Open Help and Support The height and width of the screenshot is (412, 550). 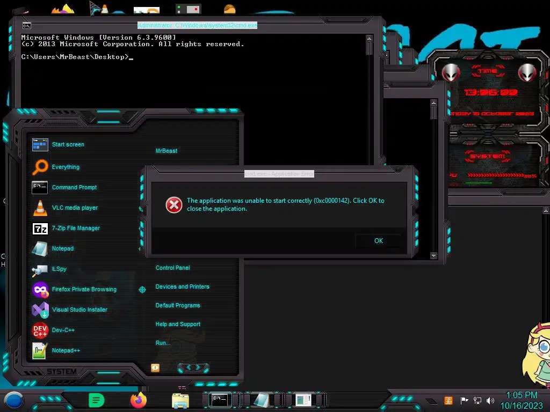tap(178, 324)
